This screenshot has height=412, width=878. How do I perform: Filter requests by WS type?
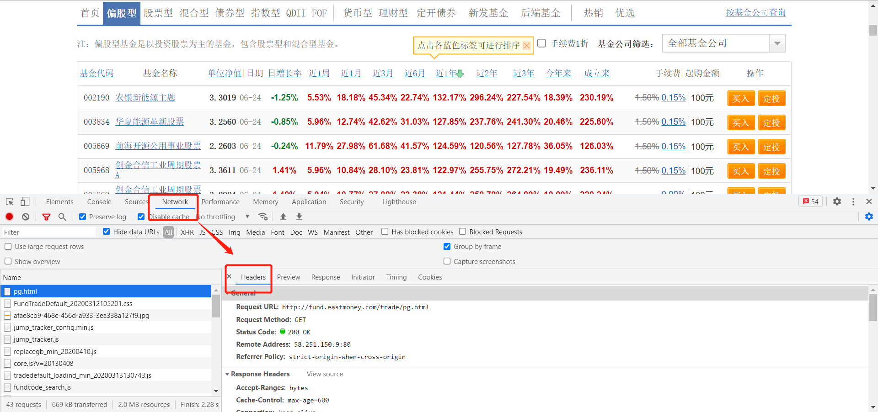click(x=313, y=232)
